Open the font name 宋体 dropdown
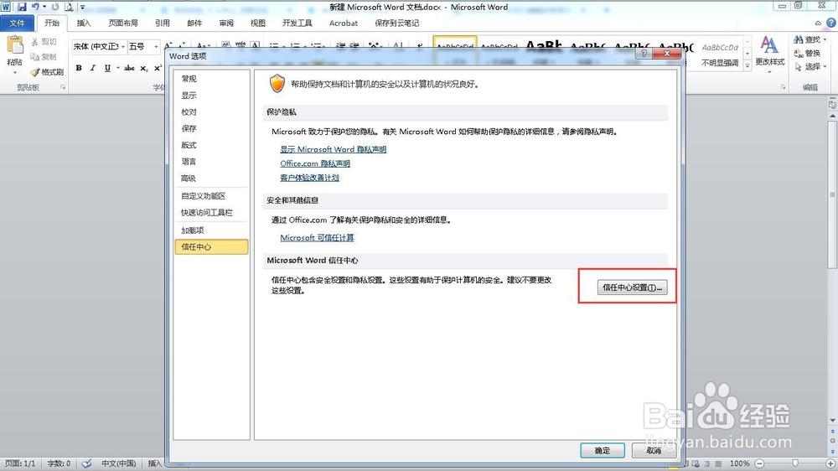Screen dimensions: 838x471 click(x=123, y=46)
